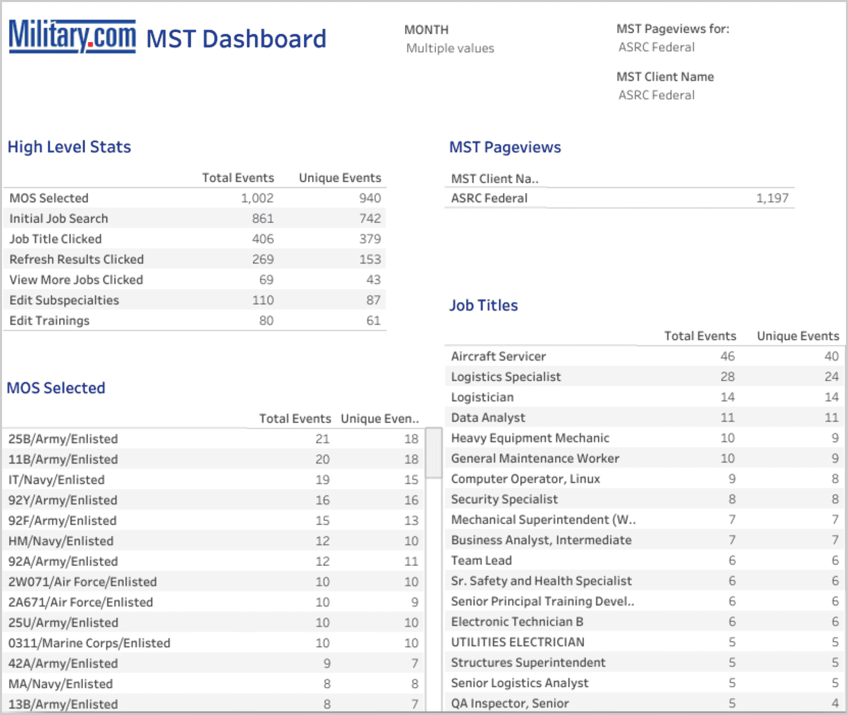The image size is (848, 715).
Task: Select the '2A671/Air Force/Enlisted' row
Action: [x=214, y=602]
